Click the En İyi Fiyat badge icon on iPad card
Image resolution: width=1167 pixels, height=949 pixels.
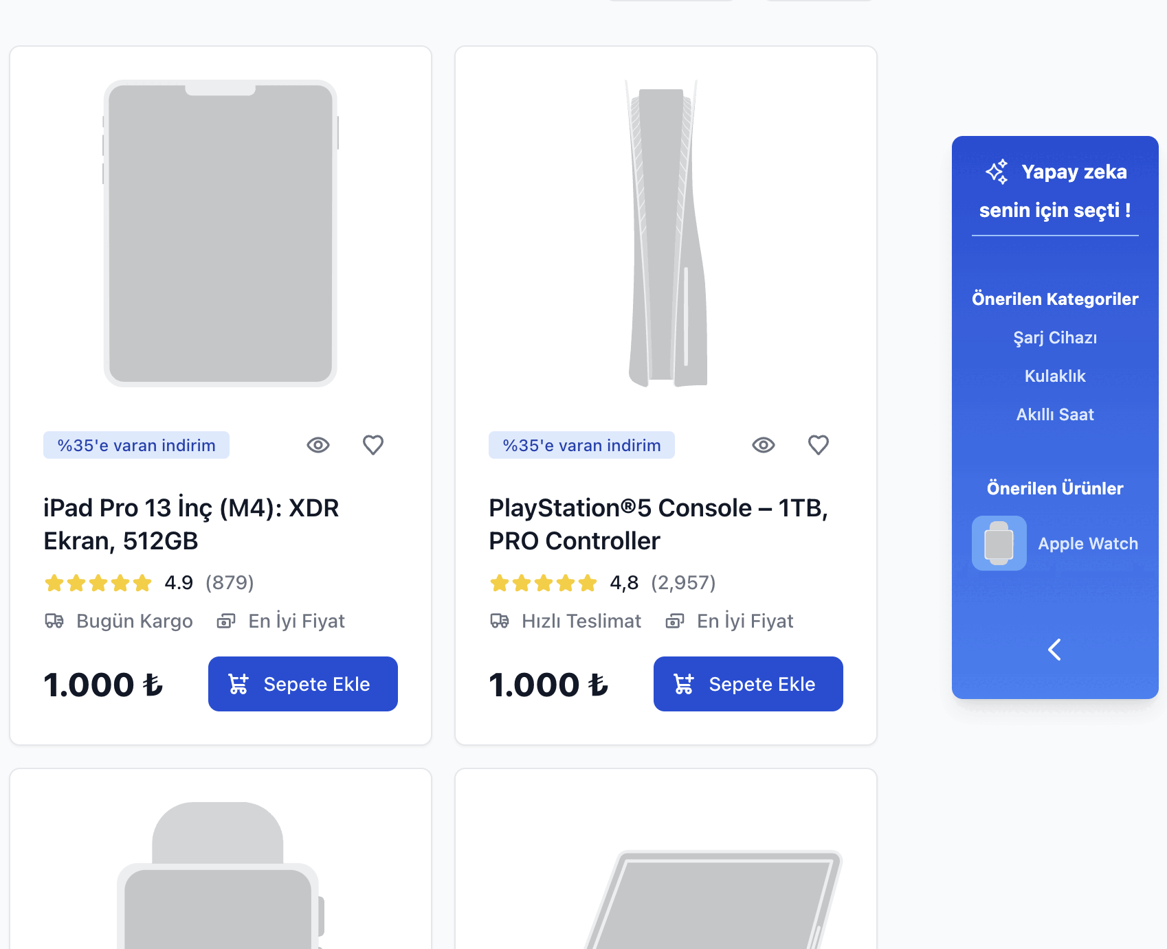pyautogui.click(x=226, y=621)
